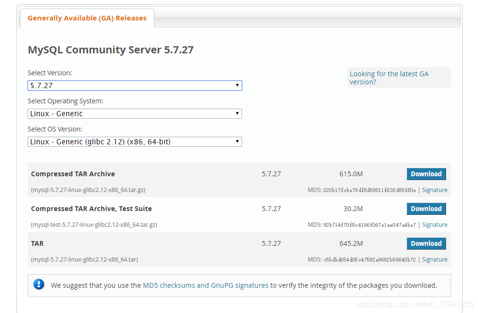Open Signature link for mysql-test tar.gz
The width and height of the screenshot is (478, 313).
435,224
